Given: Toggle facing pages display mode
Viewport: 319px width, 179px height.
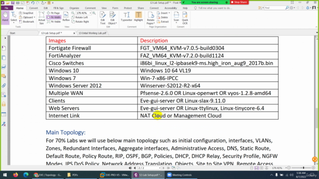Looking at the screenshot, I should point(261,168).
